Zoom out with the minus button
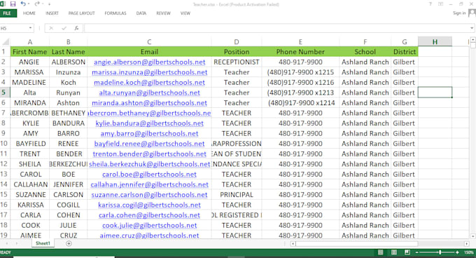 pyautogui.click(x=417, y=252)
